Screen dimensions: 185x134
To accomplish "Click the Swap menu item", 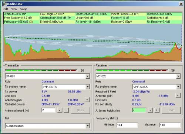I will click(x=24, y=9).
